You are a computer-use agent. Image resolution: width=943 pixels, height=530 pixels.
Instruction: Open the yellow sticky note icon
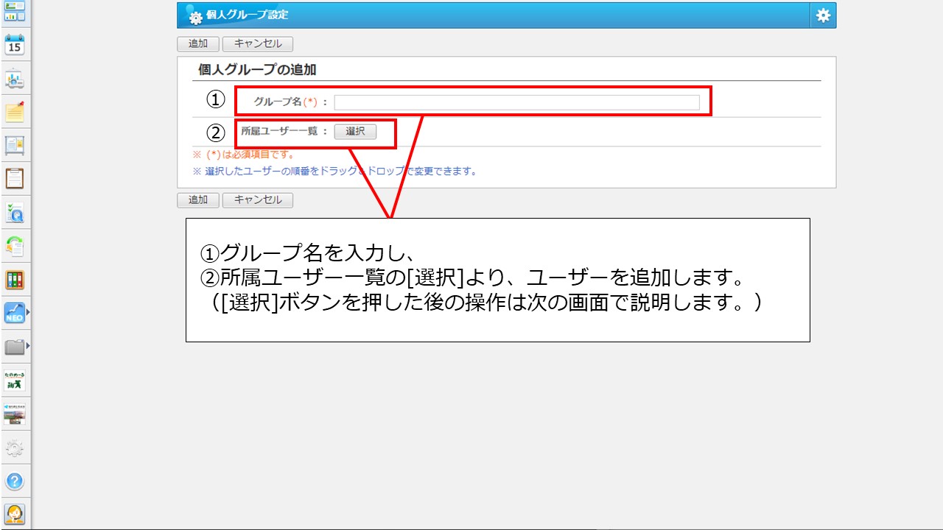15,112
